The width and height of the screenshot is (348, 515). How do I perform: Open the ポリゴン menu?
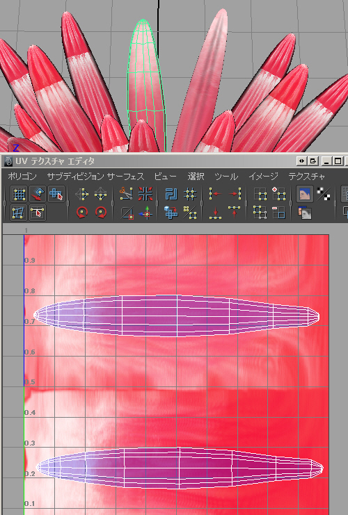tap(22, 177)
